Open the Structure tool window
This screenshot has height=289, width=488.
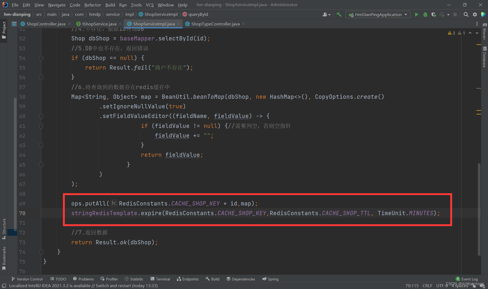(x=4, y=229)
